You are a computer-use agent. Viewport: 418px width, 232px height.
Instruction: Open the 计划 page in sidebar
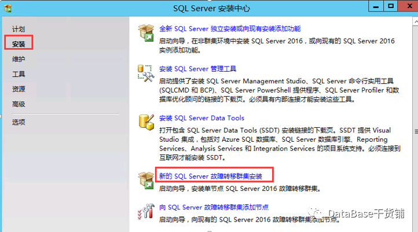click(x=19, y=29)
